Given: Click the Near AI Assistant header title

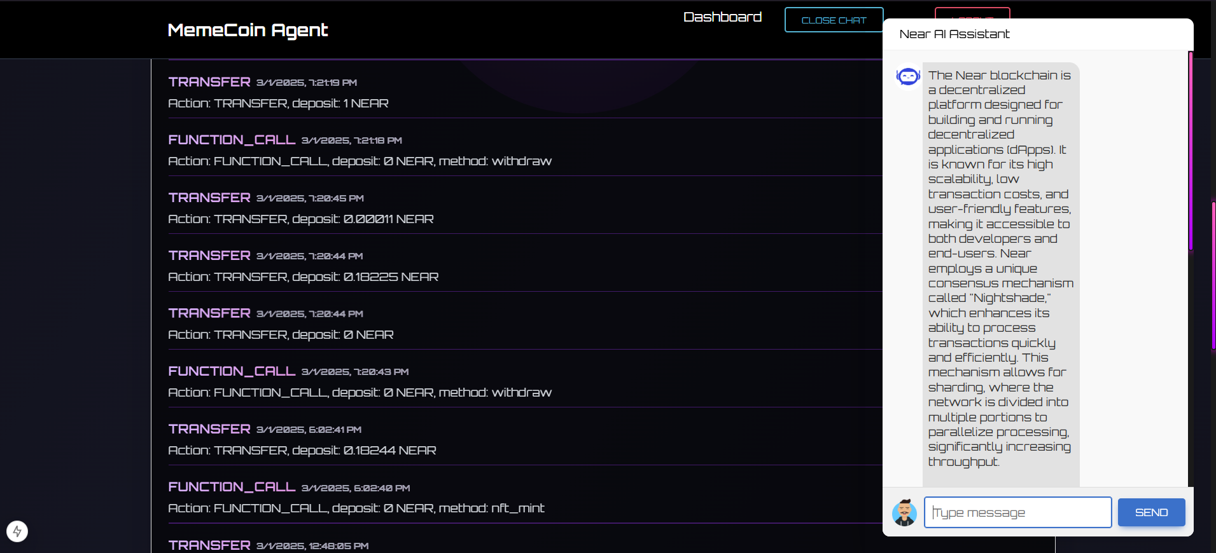Looking at the screenshot, I should coord(954,34).
